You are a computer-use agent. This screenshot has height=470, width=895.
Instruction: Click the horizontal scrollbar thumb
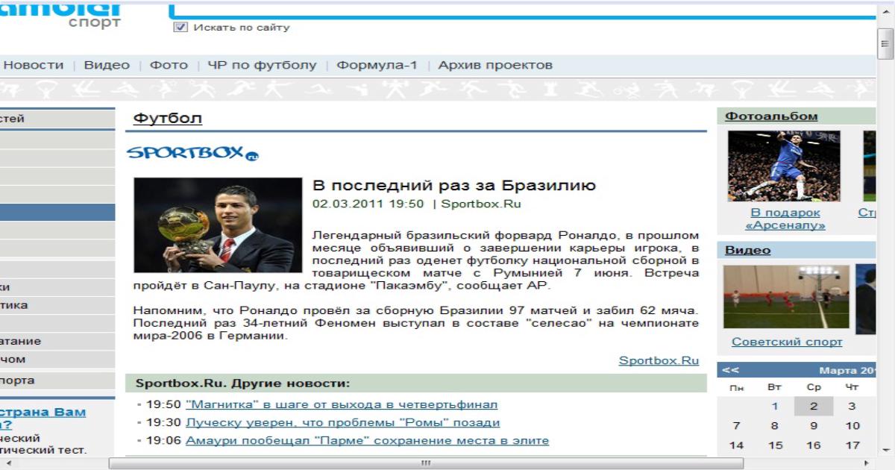coord(427,463)
